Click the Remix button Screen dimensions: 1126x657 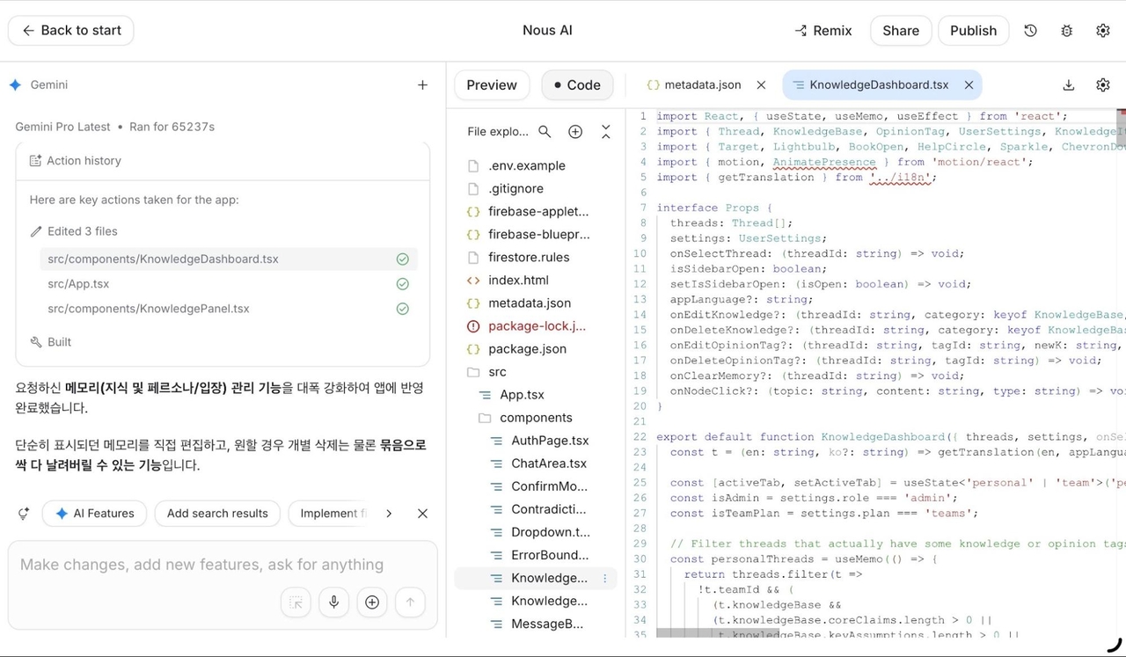click(823, 30)
